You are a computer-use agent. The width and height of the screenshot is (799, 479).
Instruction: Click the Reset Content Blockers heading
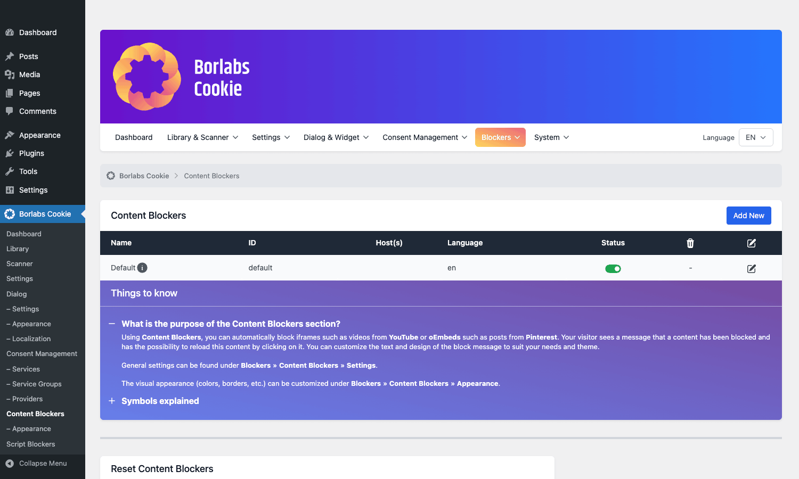[162, 469]
